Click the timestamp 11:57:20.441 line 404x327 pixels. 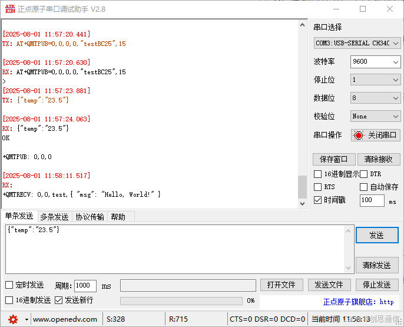[x=47, y=34]
